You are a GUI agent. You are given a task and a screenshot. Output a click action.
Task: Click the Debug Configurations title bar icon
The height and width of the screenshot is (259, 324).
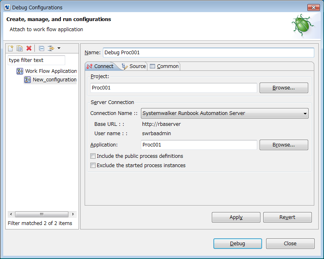(x=7, y=7)
